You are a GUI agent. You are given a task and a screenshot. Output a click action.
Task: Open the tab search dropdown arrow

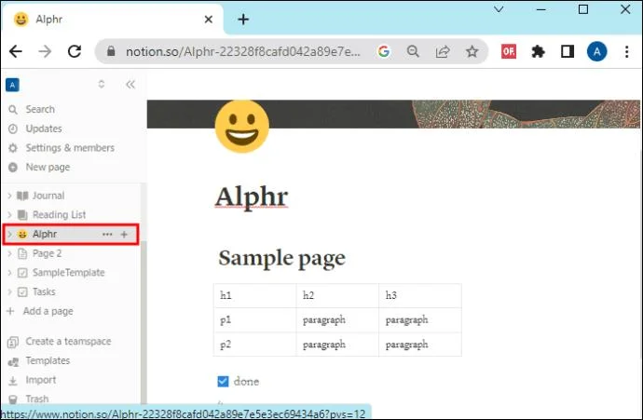pyautogui.click(x=499, y=9)
